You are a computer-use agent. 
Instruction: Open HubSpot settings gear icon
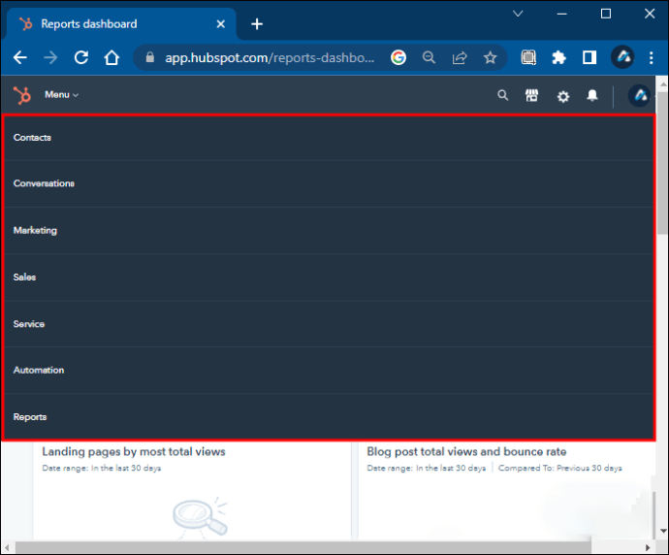tap(563, 96)
